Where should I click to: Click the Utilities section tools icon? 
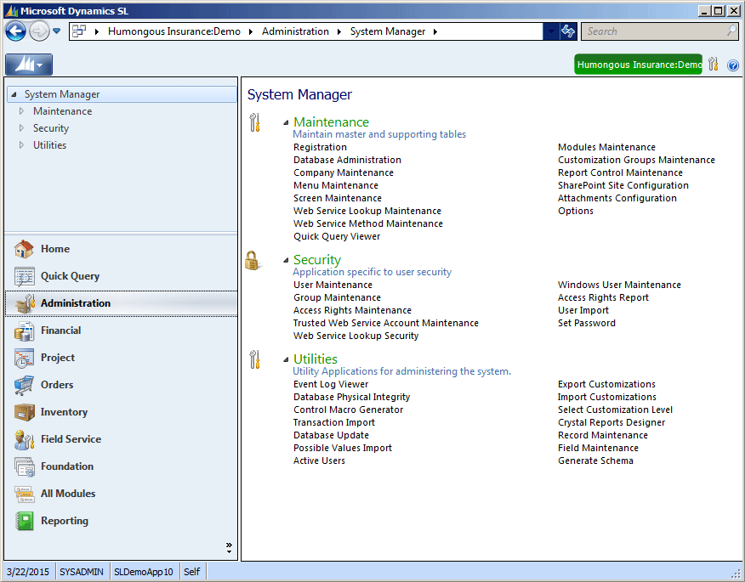coord(254,359)
